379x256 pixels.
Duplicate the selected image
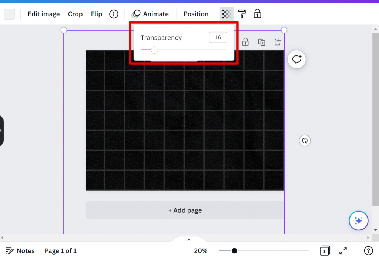click(x=262, y=42)
